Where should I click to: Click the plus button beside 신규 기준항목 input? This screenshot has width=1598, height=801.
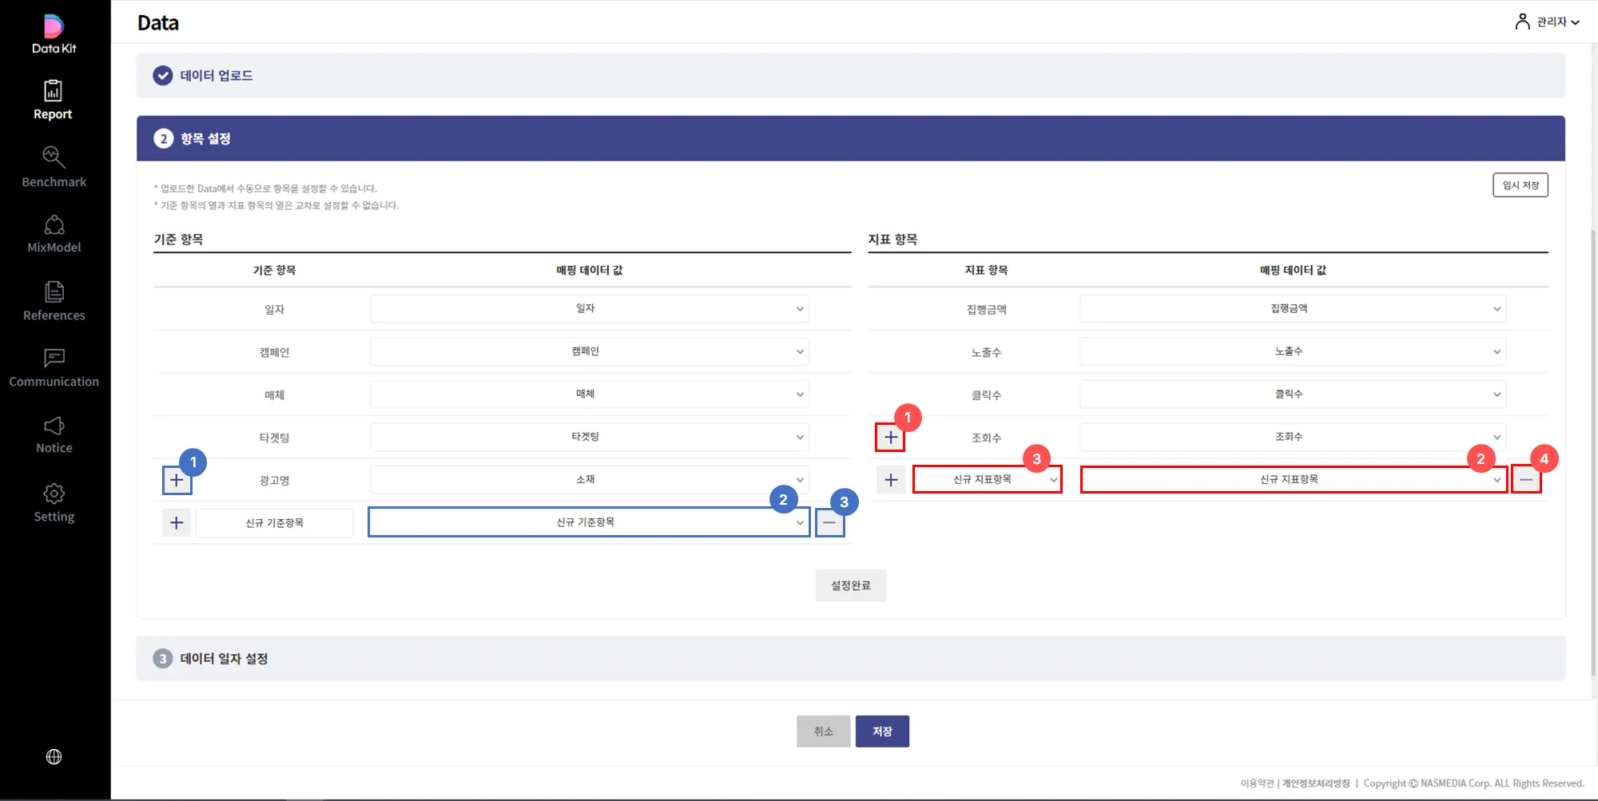pyautogui.click(x=177, y=523)
